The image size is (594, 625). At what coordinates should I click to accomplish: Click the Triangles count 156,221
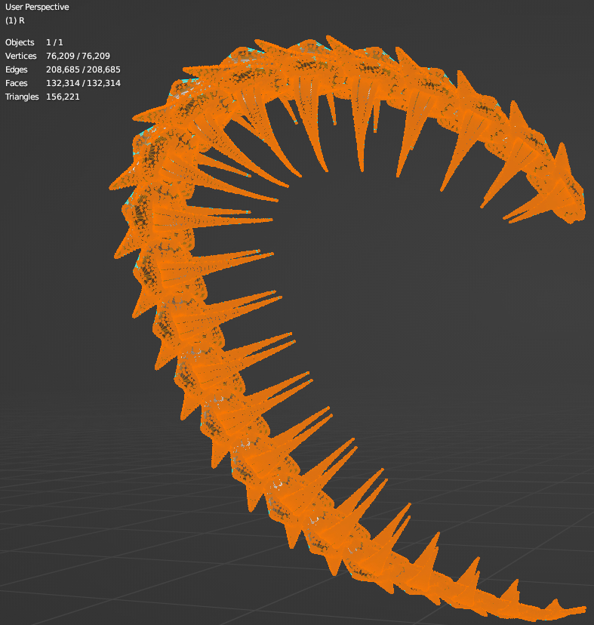(x=63, y=97)
